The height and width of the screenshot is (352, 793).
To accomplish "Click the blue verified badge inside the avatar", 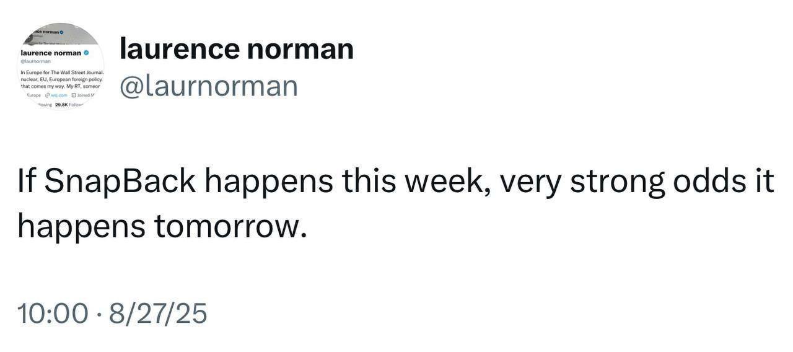I will point(87,53).
